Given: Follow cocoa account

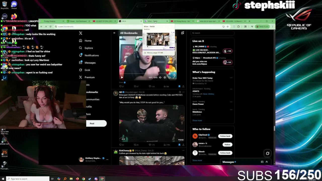Looking at the screenshot, I should 227,145.
